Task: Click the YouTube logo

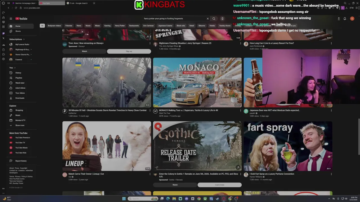Action: (x=21, y=19)
